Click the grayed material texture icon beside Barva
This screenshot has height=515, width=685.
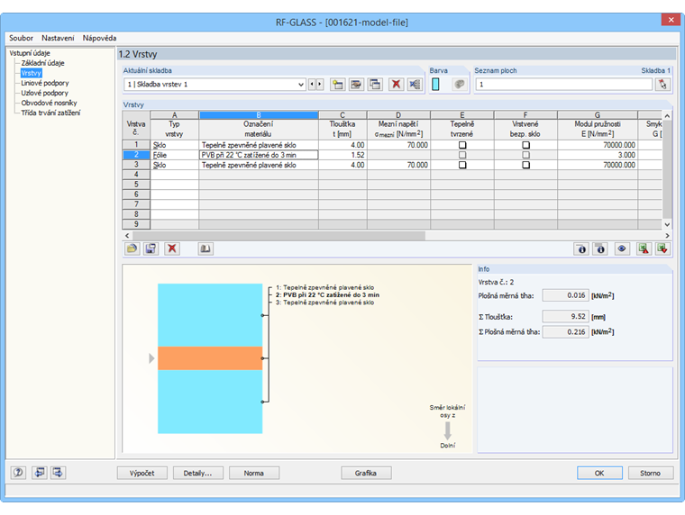click(x=459, y=85)
